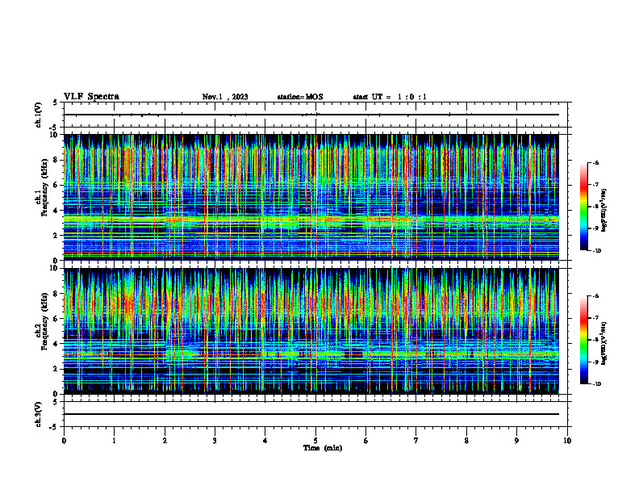Click the ch.2 spectrogram image
Image resolution: width=639 pixels, height=494 pixels.
(x=311, y=331)
